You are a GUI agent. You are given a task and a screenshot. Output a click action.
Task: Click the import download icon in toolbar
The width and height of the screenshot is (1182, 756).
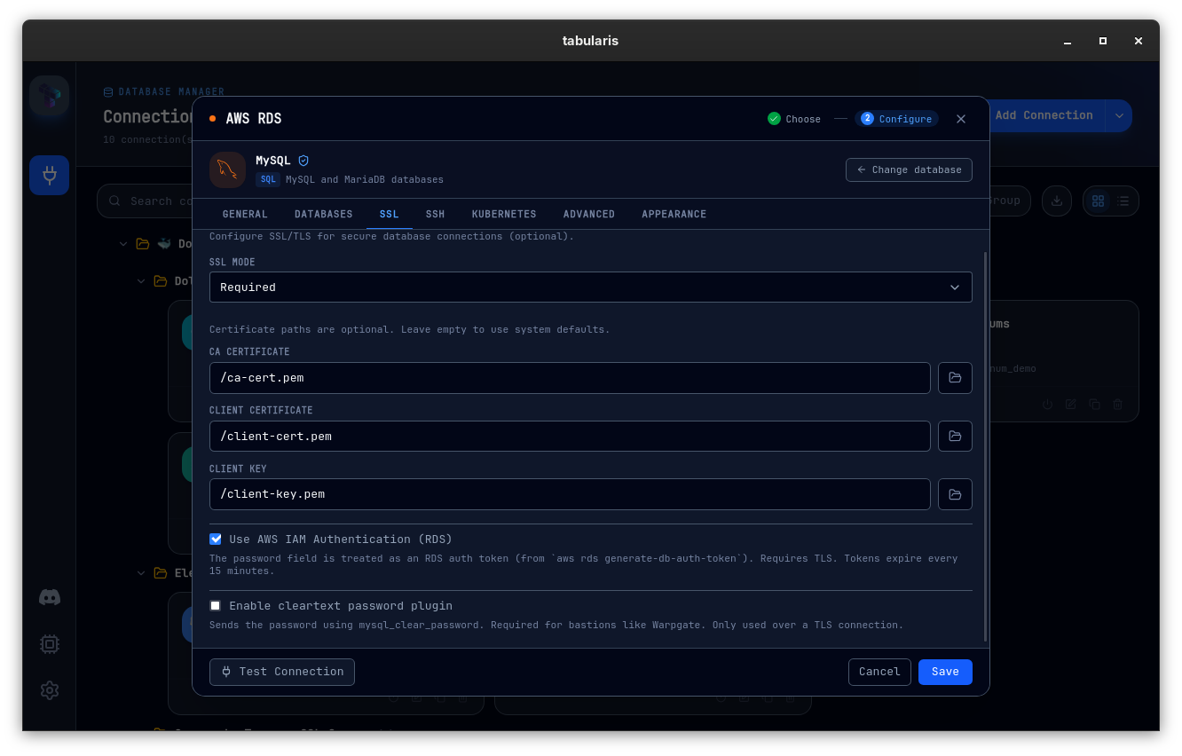pos(1057,201)
